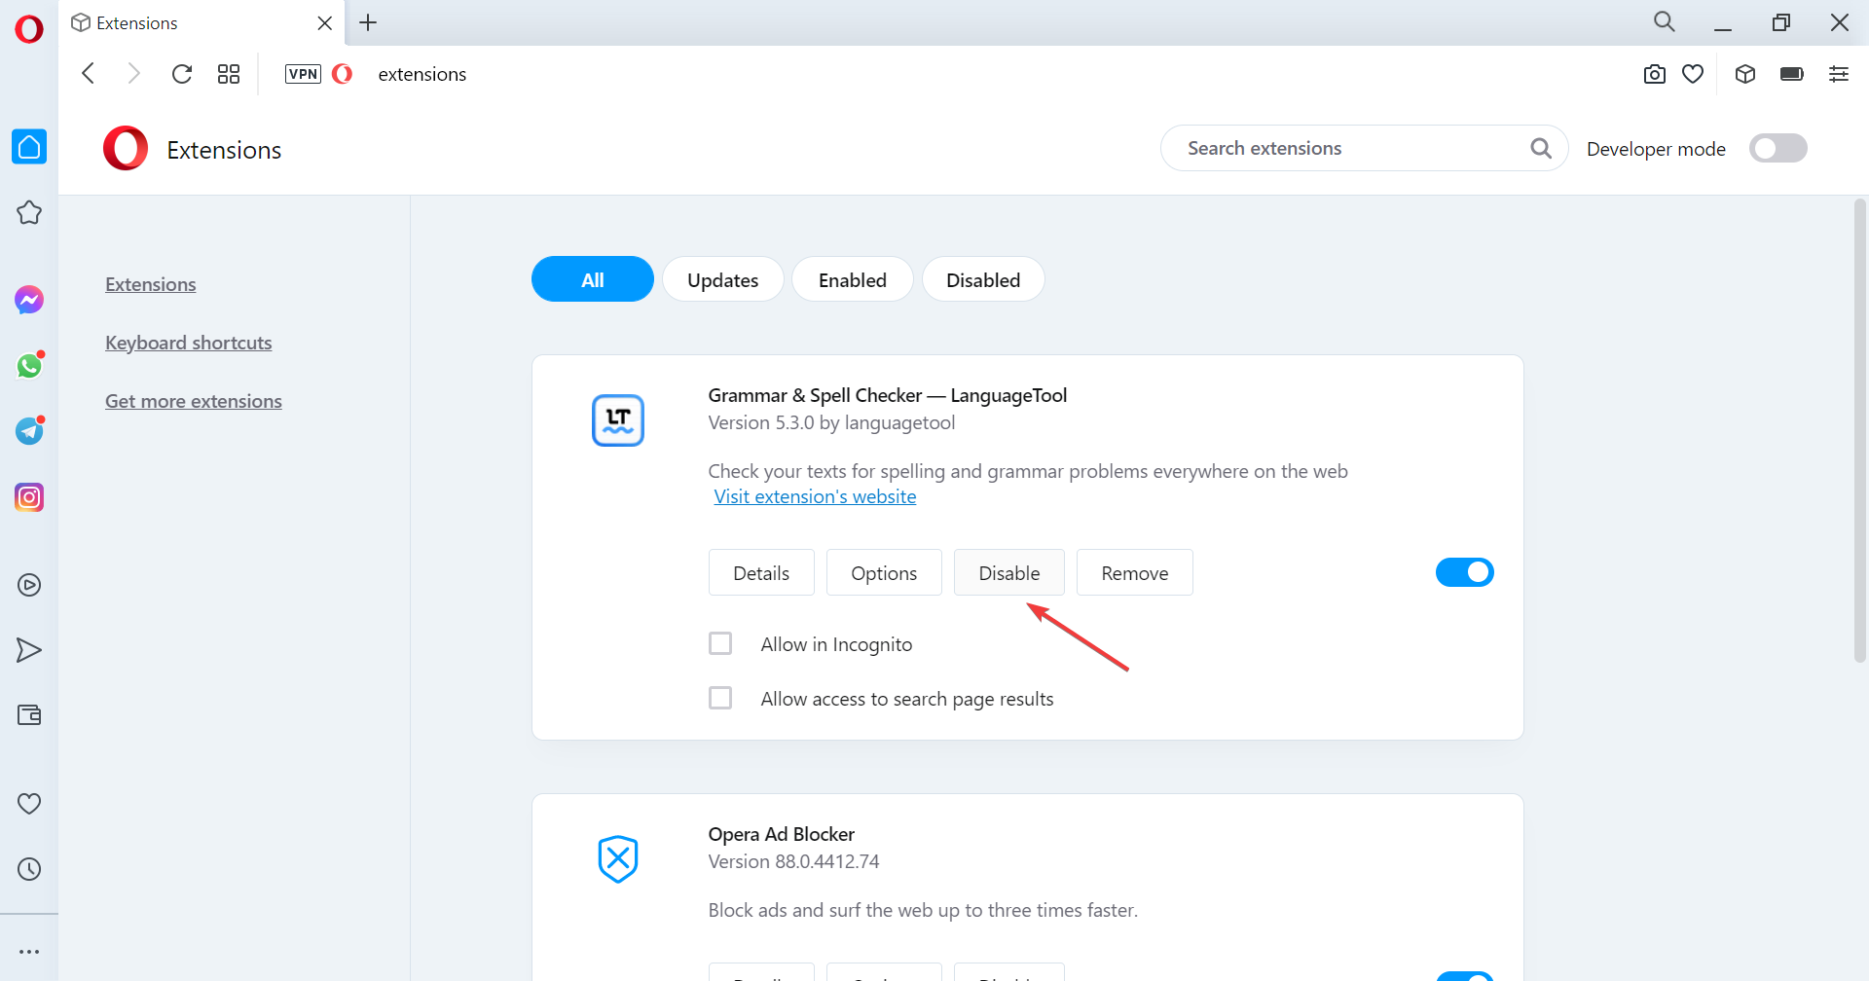The width and height of the screenshot is (1869, 981).
Task: Reload the extensions page
Action: tap(182, 74)
